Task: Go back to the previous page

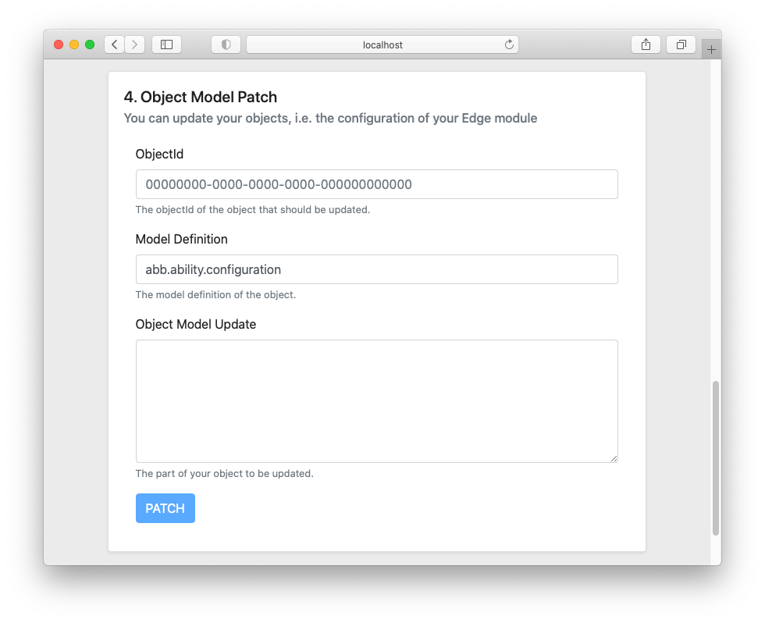Action: click(115, 44)
